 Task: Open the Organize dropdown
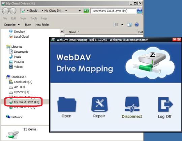click(12, 25)
